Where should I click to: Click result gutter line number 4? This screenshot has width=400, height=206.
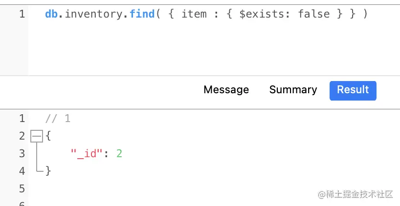pyautogui.click(x=22, y=171)
